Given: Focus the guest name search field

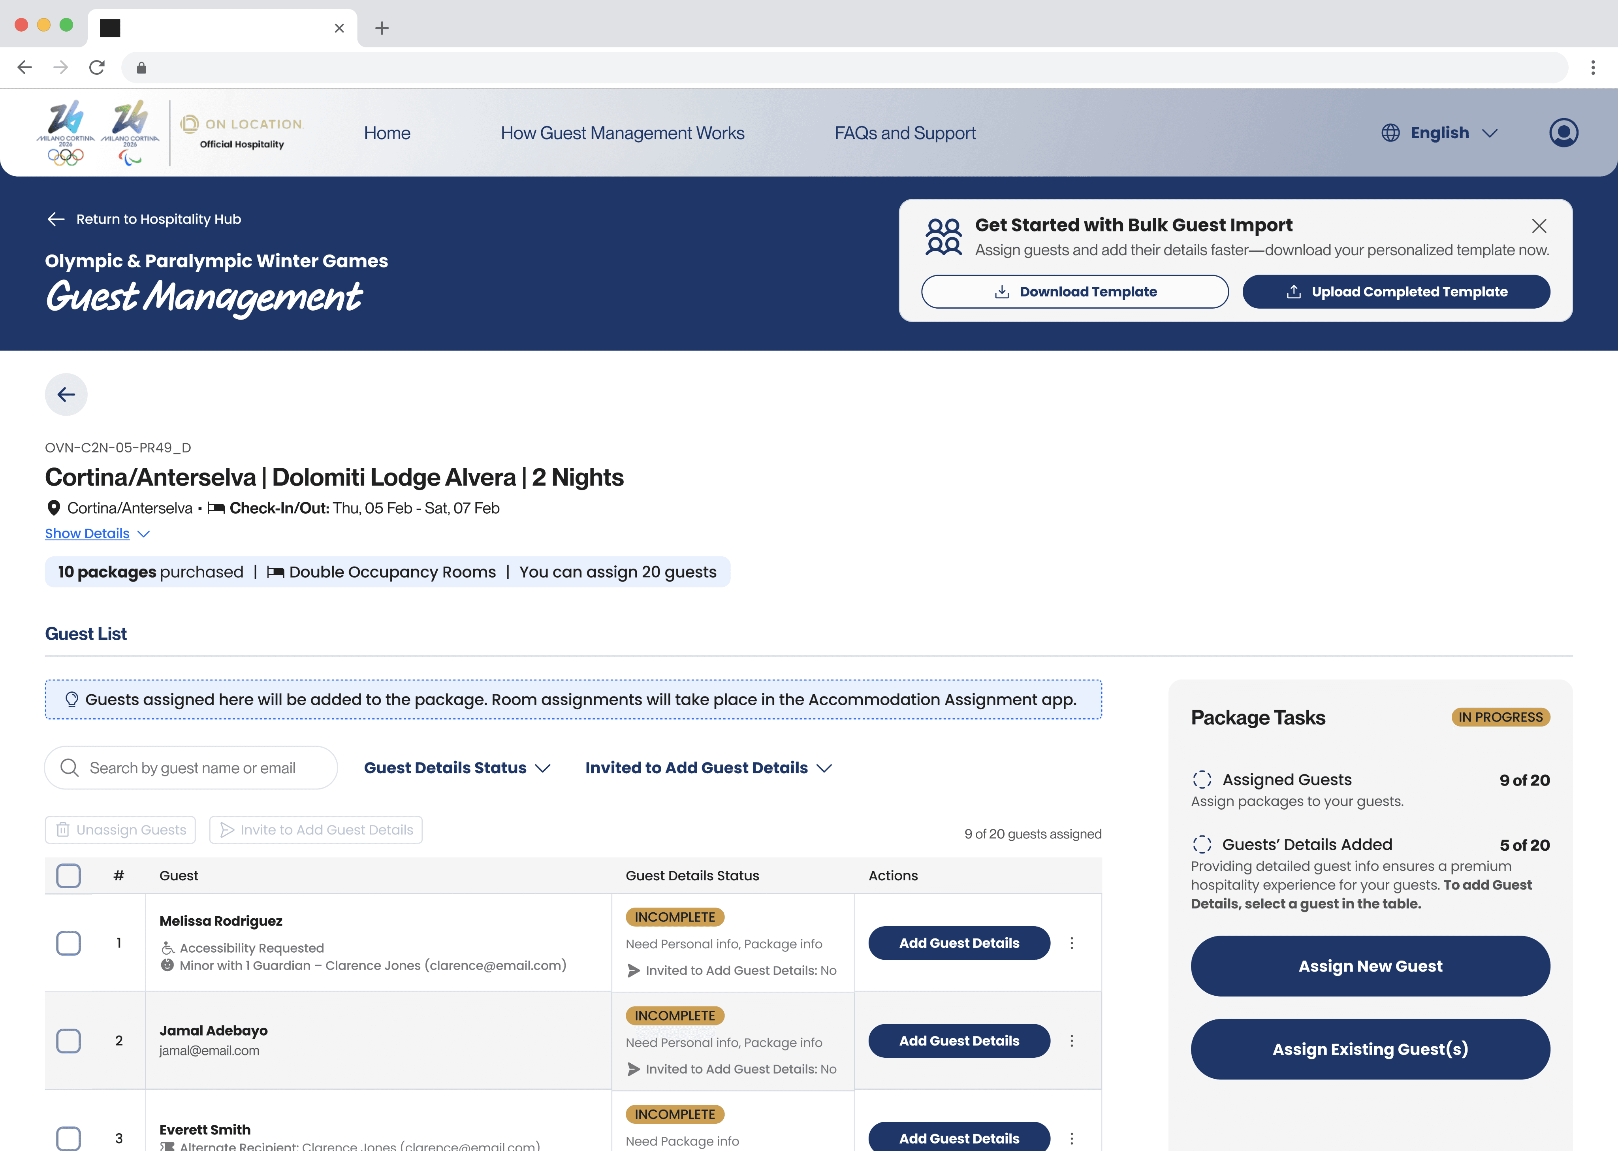Looking at the screenshot, I should [192, 768].
